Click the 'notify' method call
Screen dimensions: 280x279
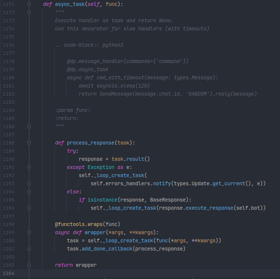click(162, 183)
